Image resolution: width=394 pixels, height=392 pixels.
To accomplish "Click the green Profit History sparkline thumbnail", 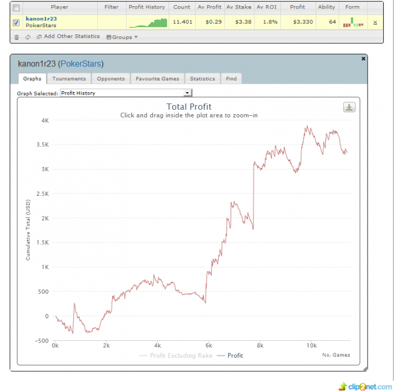I will 148,22.
